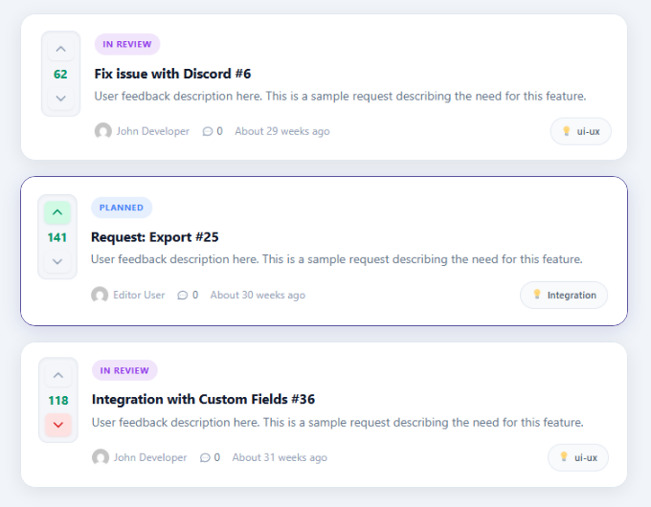Viewport: 651px width, 507px height.
Task: Open Request: Export #25 title
Action: click(x=154, y=237)
